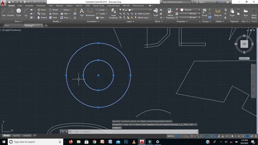The width and height of the screenshot is (258, 145).
Task: Insert a Table annotation
Action: point(100,18)
